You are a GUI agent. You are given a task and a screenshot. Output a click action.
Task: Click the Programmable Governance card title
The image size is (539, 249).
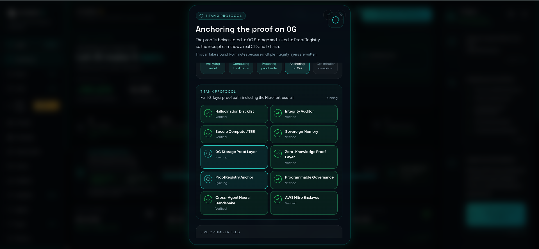[x=309, y=177]
